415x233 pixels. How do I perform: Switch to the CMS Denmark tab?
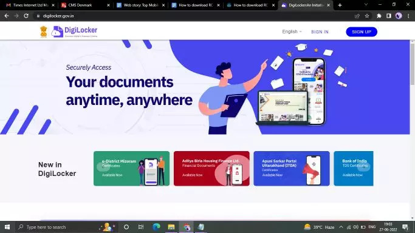[86, 5]
